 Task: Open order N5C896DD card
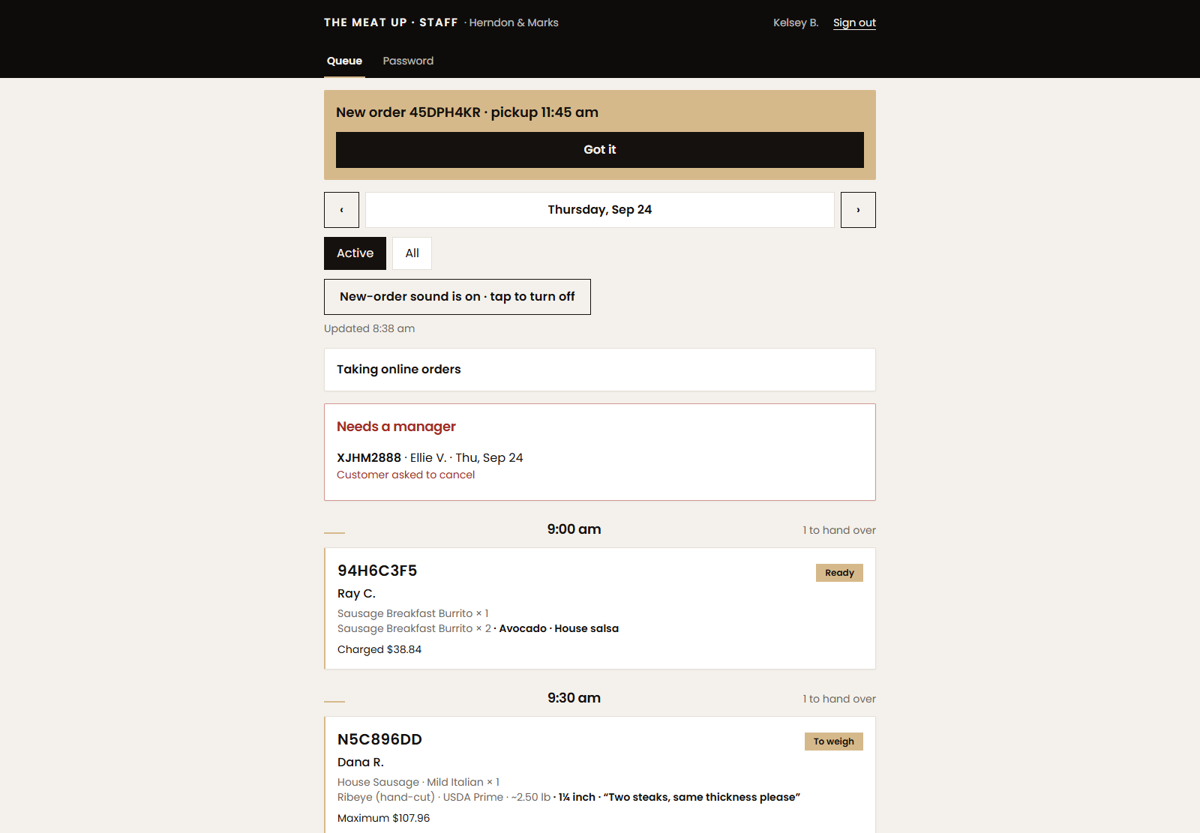(600, 775)
